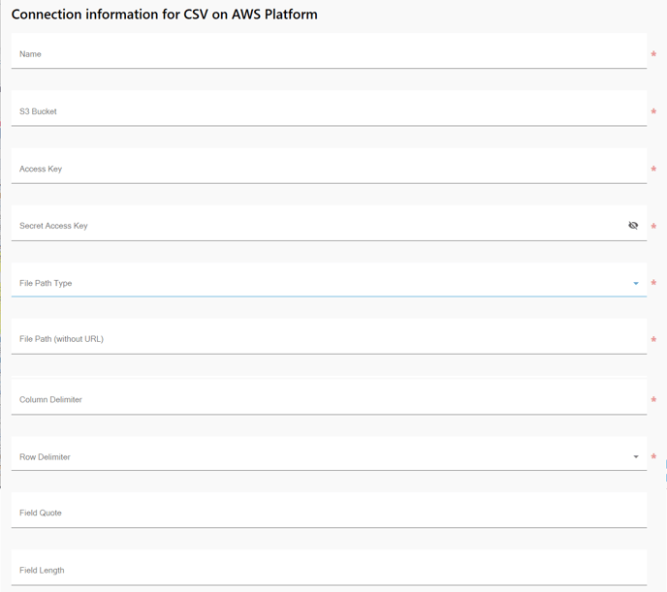Expand the Row Delimiter dropdown arrow
Image resolution: width=667 pixels, height=592 pixels.
(636, 457)
